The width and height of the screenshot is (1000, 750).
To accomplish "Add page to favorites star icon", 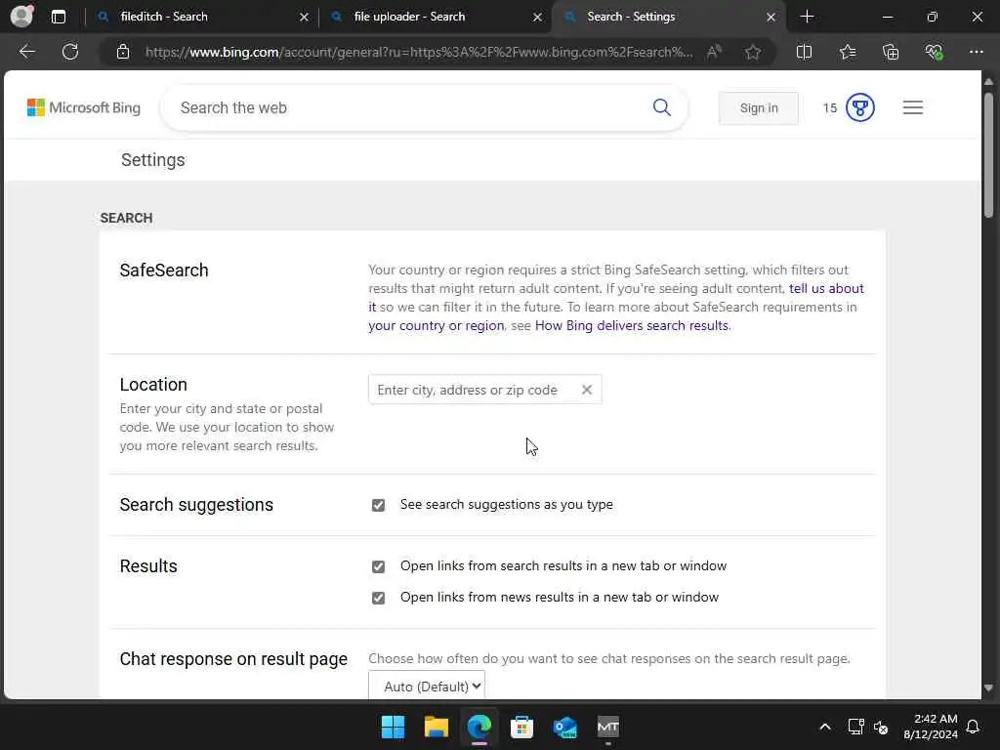I will coord(753,52).
